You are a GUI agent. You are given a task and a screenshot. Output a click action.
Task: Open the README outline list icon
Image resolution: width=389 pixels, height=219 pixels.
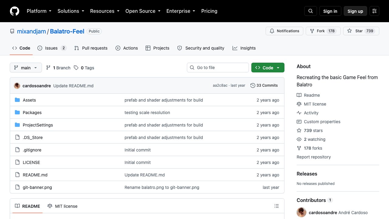pyautogui.click(x=277, y=206)
